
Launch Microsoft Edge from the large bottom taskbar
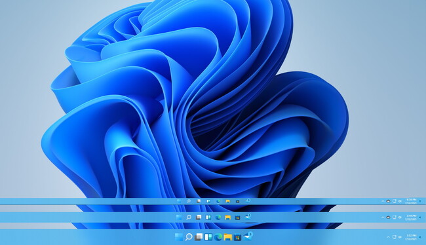tap(218, 237)
